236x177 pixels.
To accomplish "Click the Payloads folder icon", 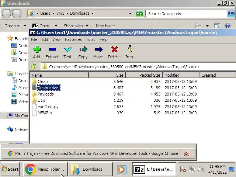I will point(34,94).
